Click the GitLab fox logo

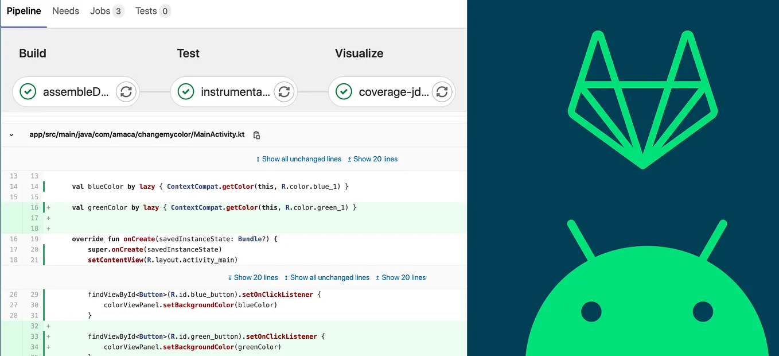pos(642,100)
